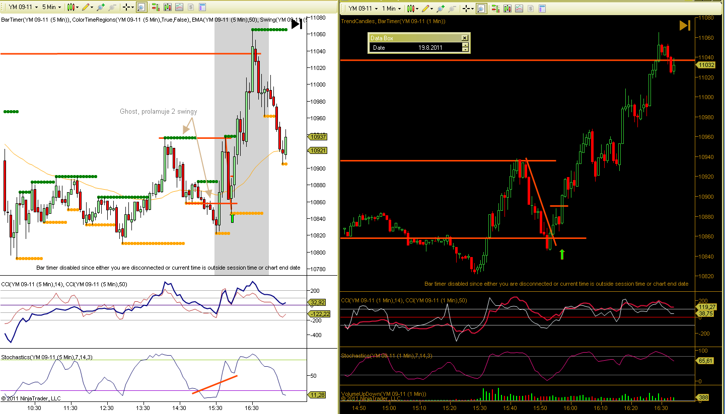
Task: Select crosshair cursor tool in 5 Min chart
Action: point(126,8)
